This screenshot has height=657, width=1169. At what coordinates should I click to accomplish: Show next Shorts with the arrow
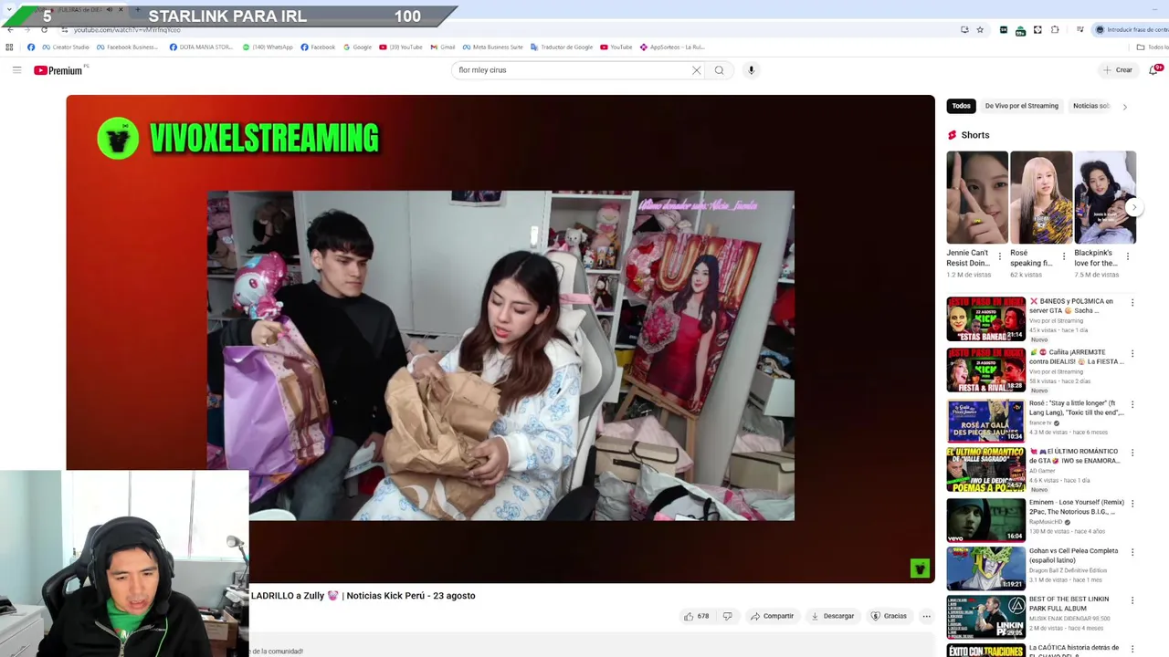coord(1133,207)
